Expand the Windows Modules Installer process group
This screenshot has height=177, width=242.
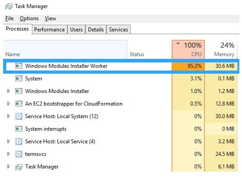9,91
